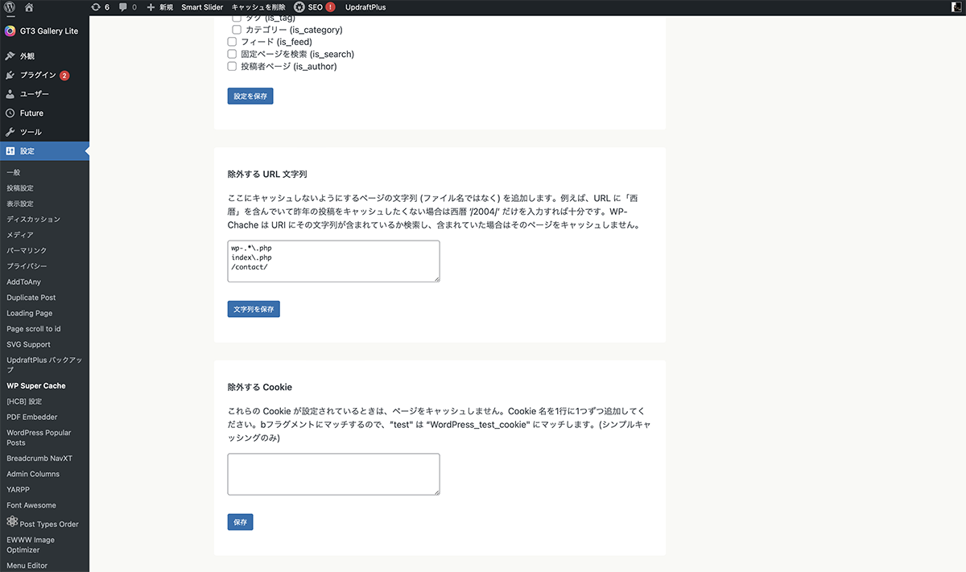Open the site home icon
This screenshot has height=572, width=966.
tap(30, 7)
